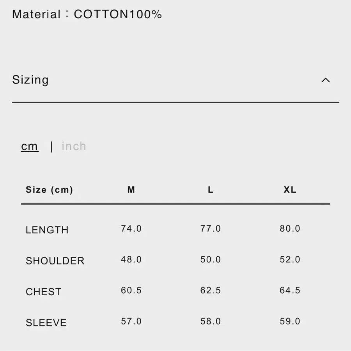351x351 pixels.
Task: Click the 50.0 shoulder value for L
Action: point(211,259)
